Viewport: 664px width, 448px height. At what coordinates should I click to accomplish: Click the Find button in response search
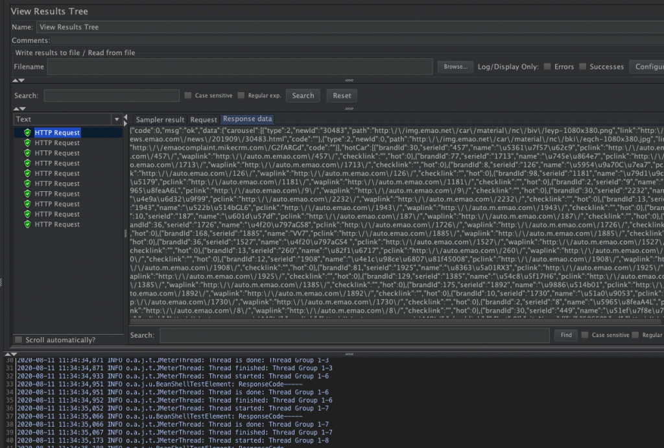[565, 335]
